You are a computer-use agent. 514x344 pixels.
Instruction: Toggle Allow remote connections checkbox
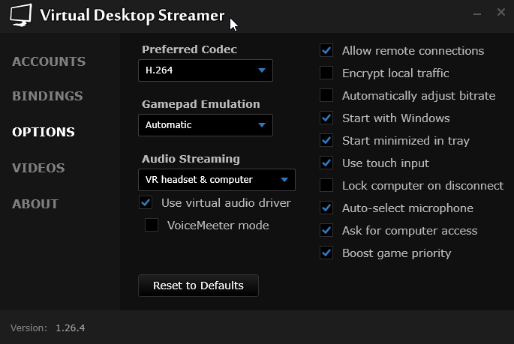326,50
